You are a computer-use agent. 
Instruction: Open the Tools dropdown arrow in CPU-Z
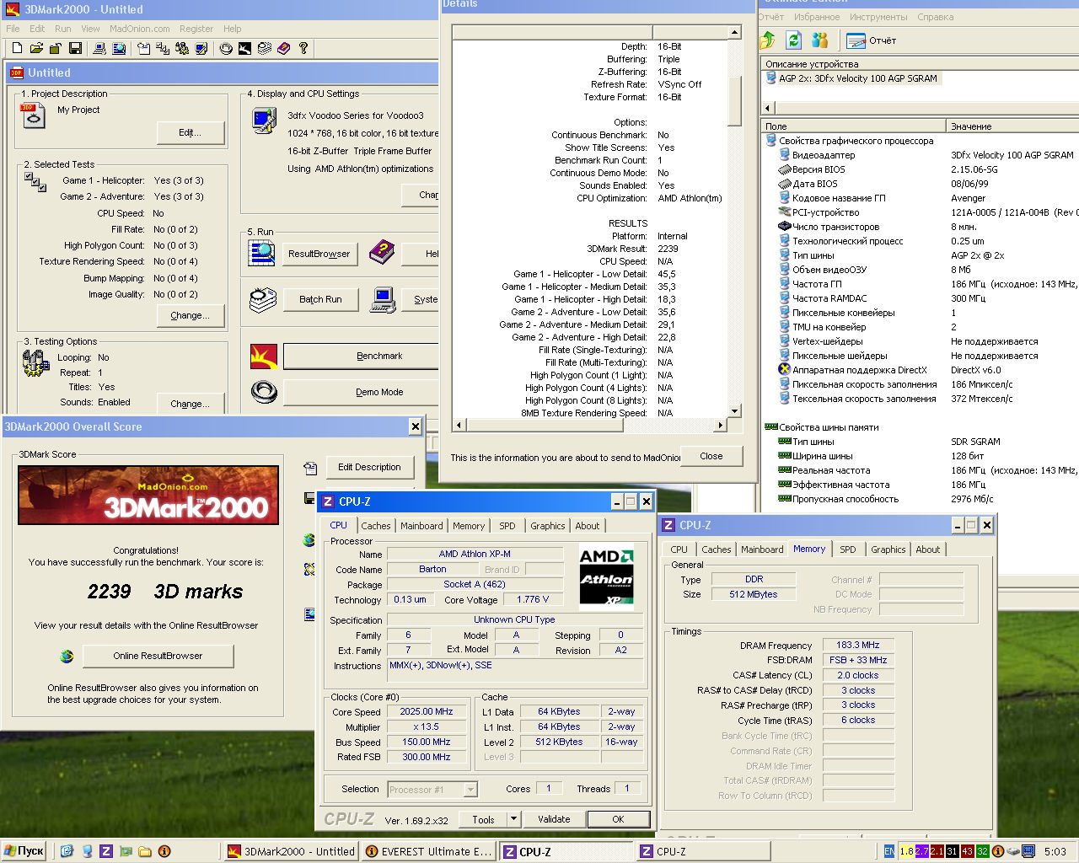pos(513,819)
